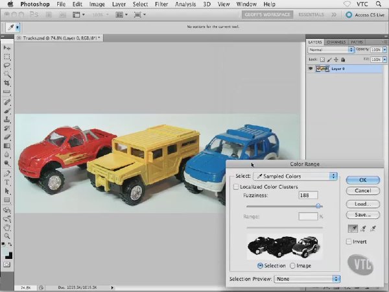Select the Crop tool
Screen dimensions: 389x292
tap(7, 83)
